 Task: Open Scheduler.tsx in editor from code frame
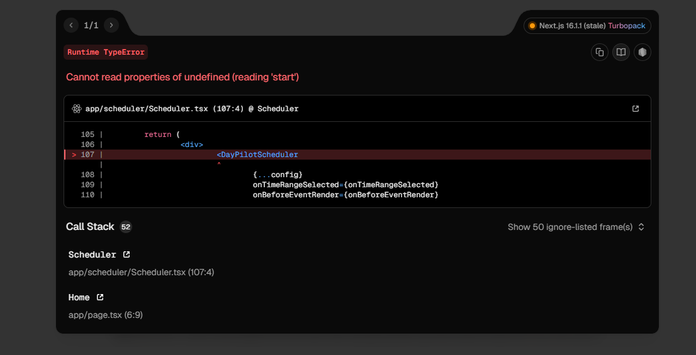point(636,109)
